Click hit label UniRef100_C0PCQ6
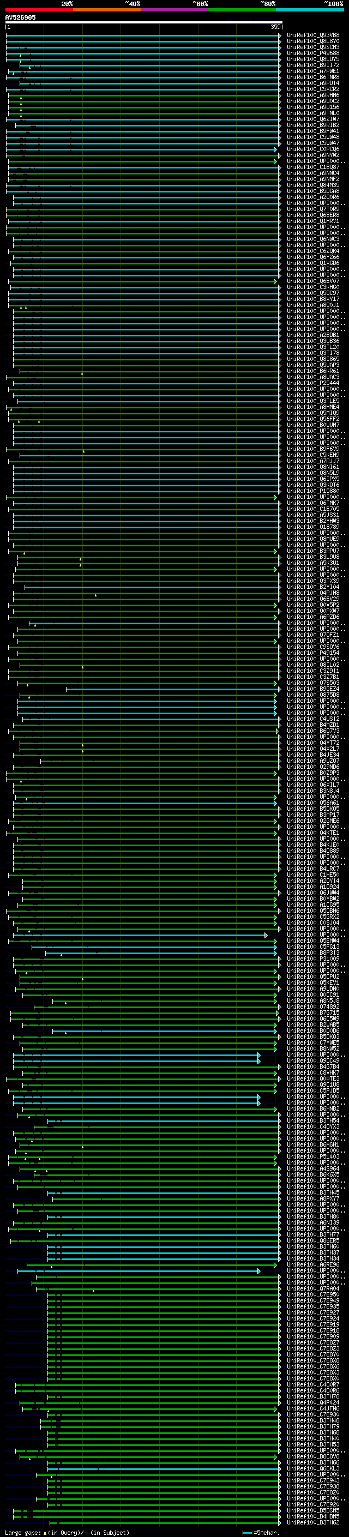 click(x=313, y=149)
